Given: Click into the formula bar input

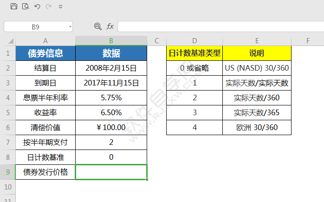Looking at the screenshot, I should click(220, 26).
